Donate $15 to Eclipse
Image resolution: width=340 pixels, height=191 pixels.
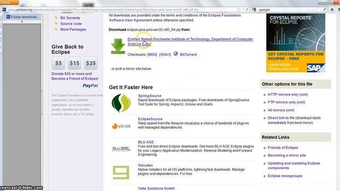click(74, 63)
